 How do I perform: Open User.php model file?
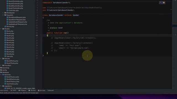(x=9, y=56)
